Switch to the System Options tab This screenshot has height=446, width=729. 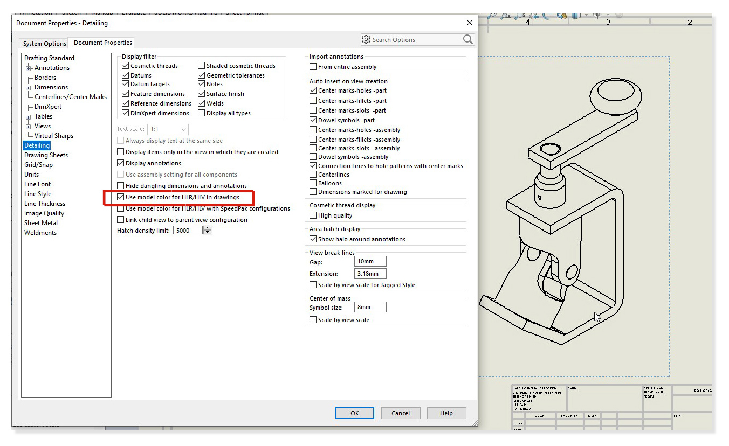pos(43,43)
